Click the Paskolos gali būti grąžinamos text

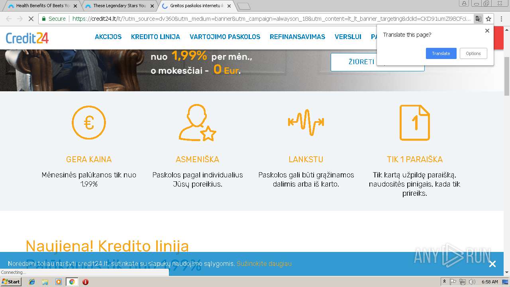click(306, 179)
